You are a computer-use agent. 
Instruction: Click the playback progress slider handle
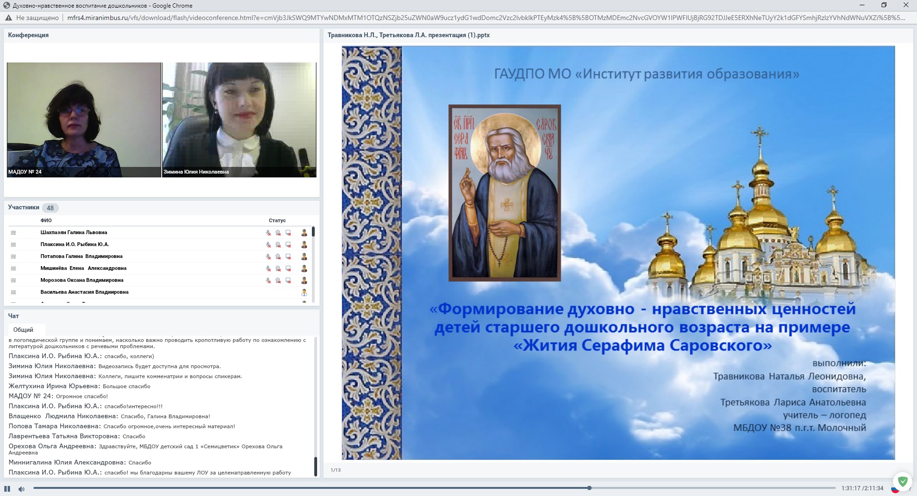589,488
